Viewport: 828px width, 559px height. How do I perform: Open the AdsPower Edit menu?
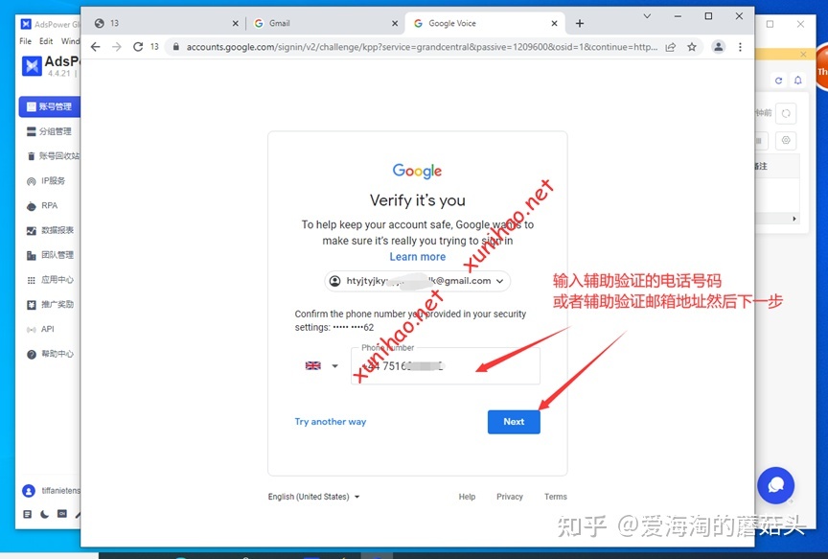[46, 41]
